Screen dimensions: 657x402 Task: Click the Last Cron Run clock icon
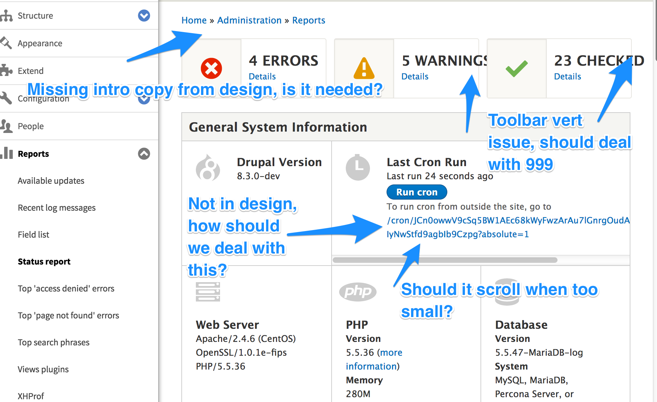[358, 167]
